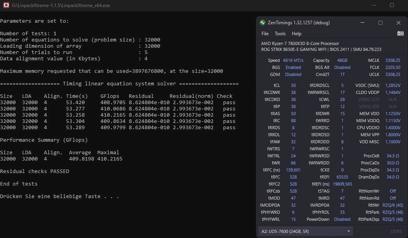Open the Help menu in ZenTimings
This screenshot has height=238, width=408.
(296, 34)
